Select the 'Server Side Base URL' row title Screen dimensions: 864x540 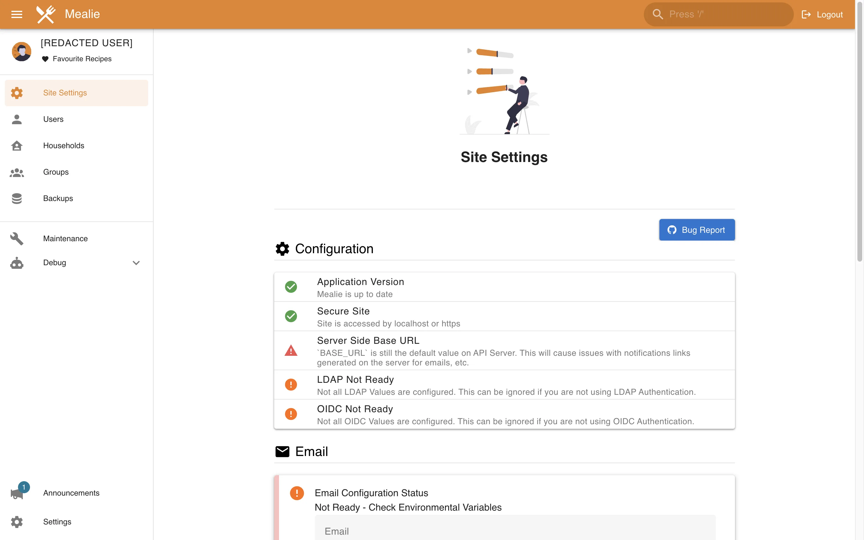368,341
